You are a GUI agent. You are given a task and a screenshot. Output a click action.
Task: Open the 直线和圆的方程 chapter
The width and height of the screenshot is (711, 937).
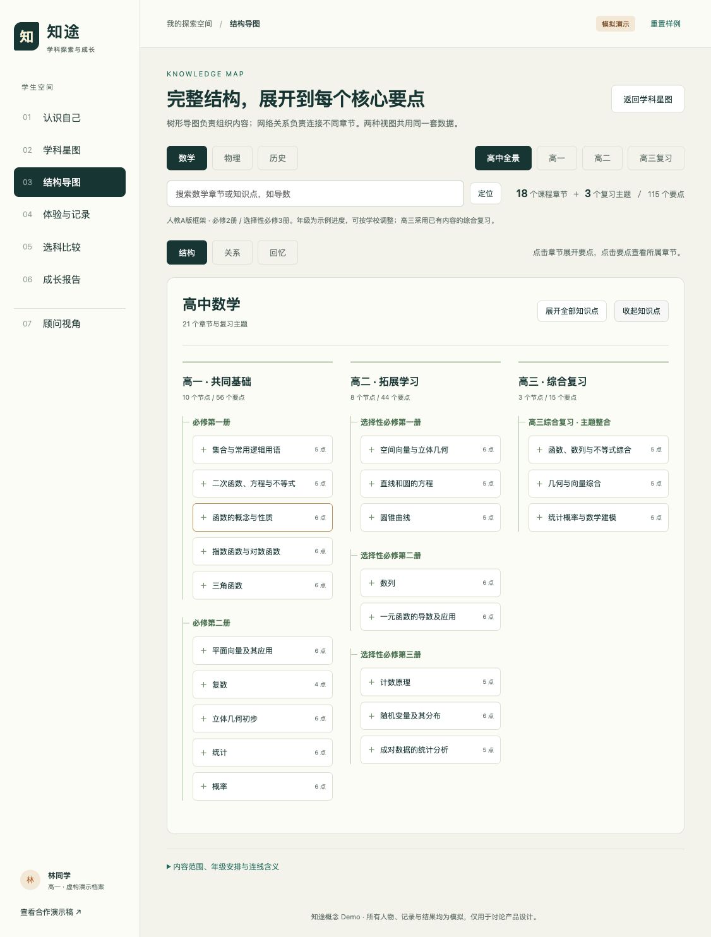(430, 484)
